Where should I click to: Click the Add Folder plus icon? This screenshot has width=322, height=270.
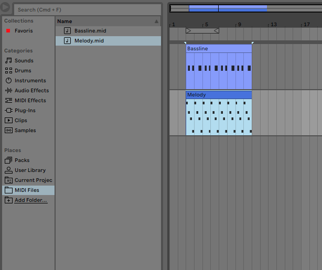pos(8,200)
